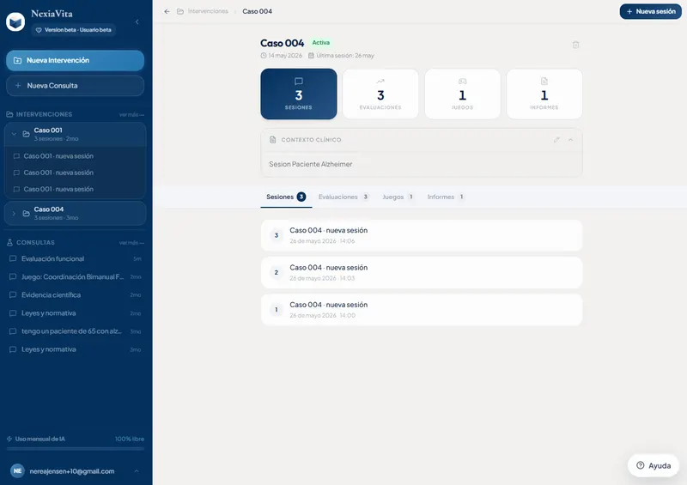
Task: Open session 3 dated 26 de mayo 14:06
Action: 422,235
